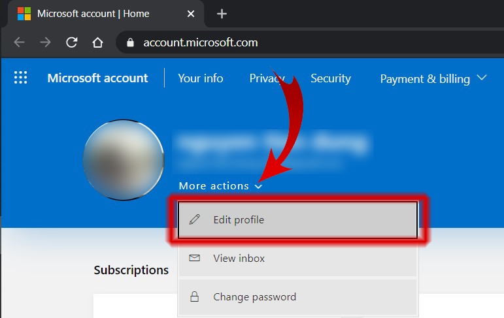Click the More actions chevron

(x=258, y=187)
